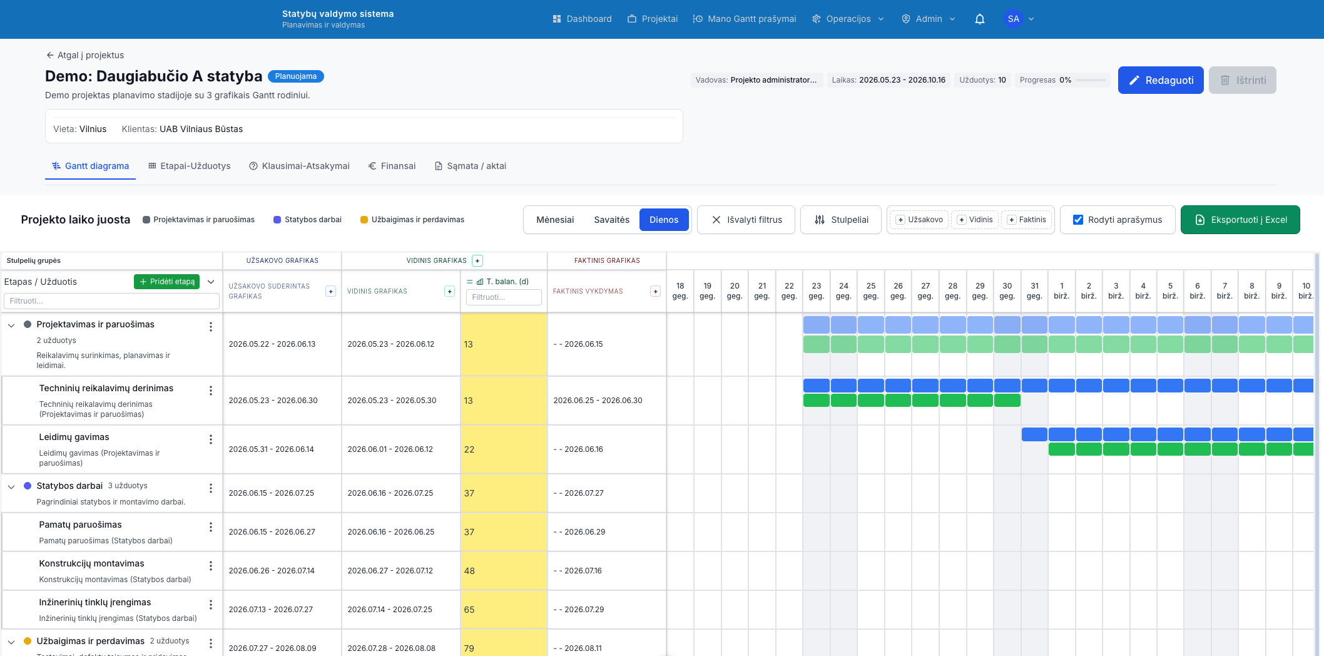The width and height of the screenshot is (1324, 656).
Task: Click plus icon in Užsakovo suderintas grafikas column
Action: 331,291
